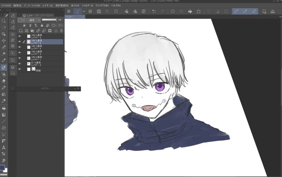Close the ナビゲーター floating panel
Viewport: 282px width, 177px height.
click(x=78, y=88)
